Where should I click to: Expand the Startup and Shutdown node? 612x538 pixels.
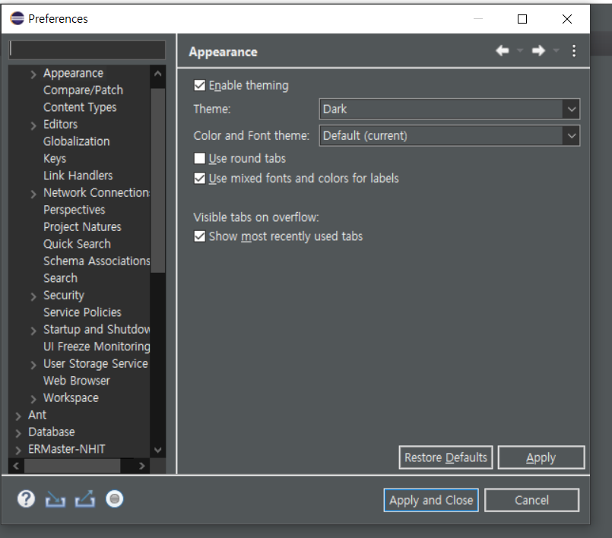(x=33, y=331)
